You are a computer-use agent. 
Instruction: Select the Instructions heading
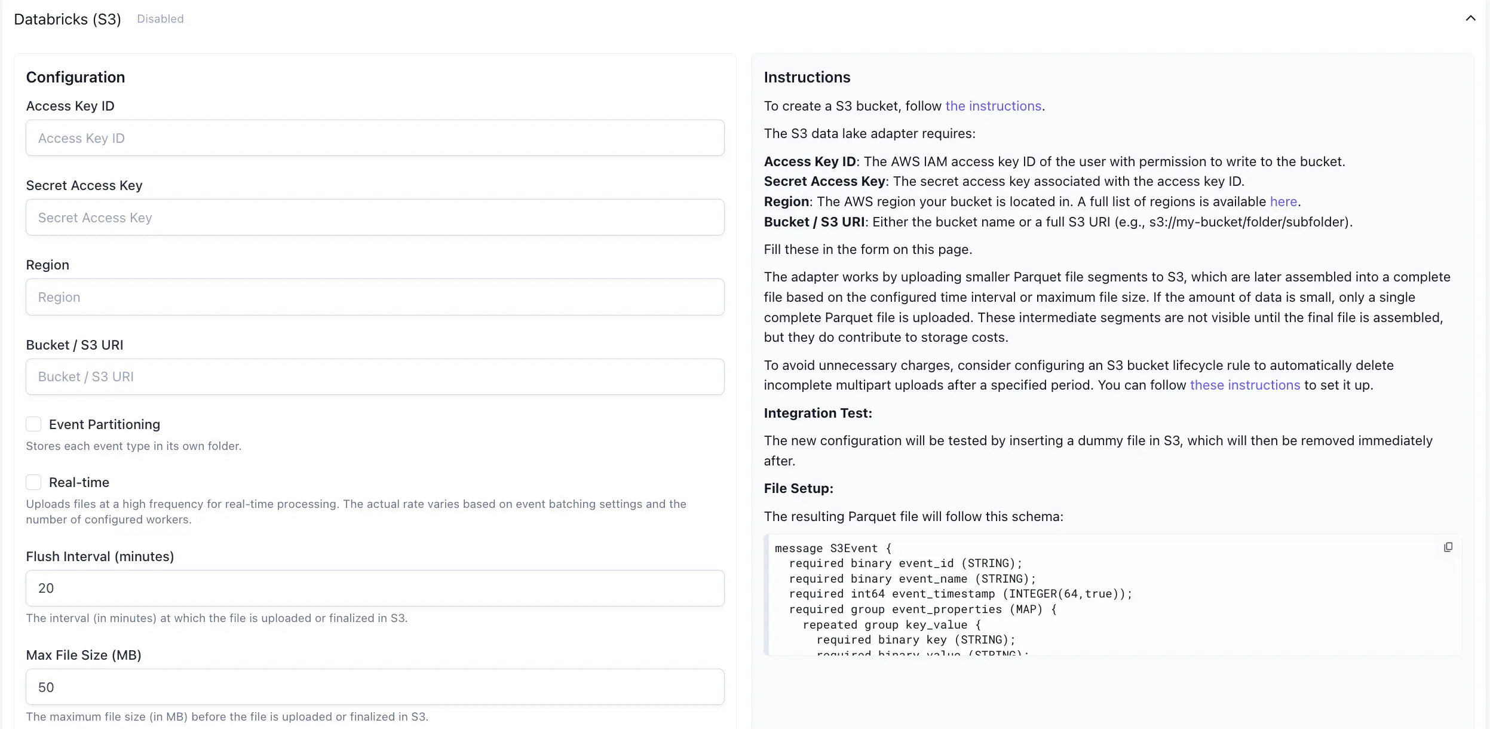tap(807, 77)
